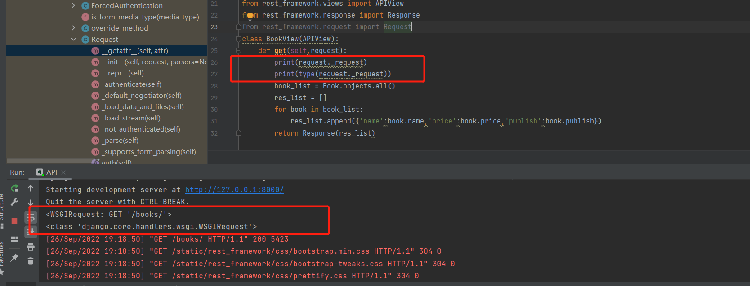750x286 pixels.
Task: Click method icon beside __repr__
Action: tap(95, 73)
